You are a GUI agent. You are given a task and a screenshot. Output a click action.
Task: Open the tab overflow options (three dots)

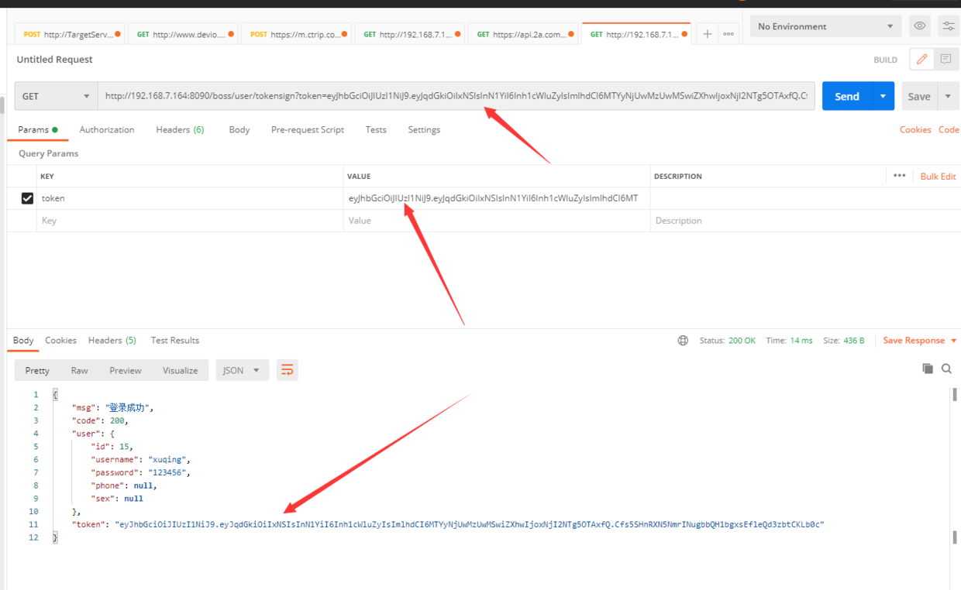pos(728,34)
